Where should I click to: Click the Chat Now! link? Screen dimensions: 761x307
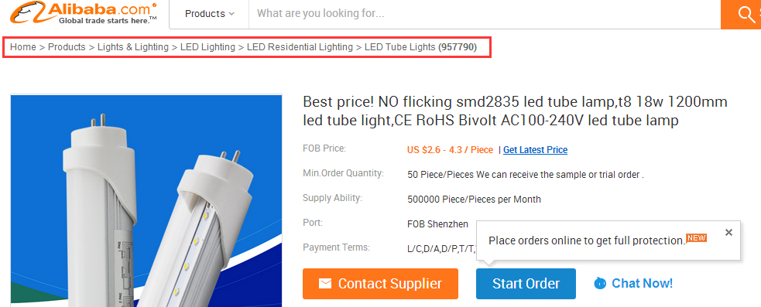642,283
